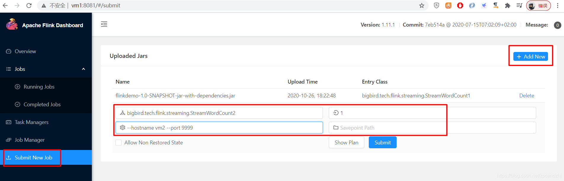564x181 pixels.
Task: Open the browser three-dot menu
Action: point(558,6)
